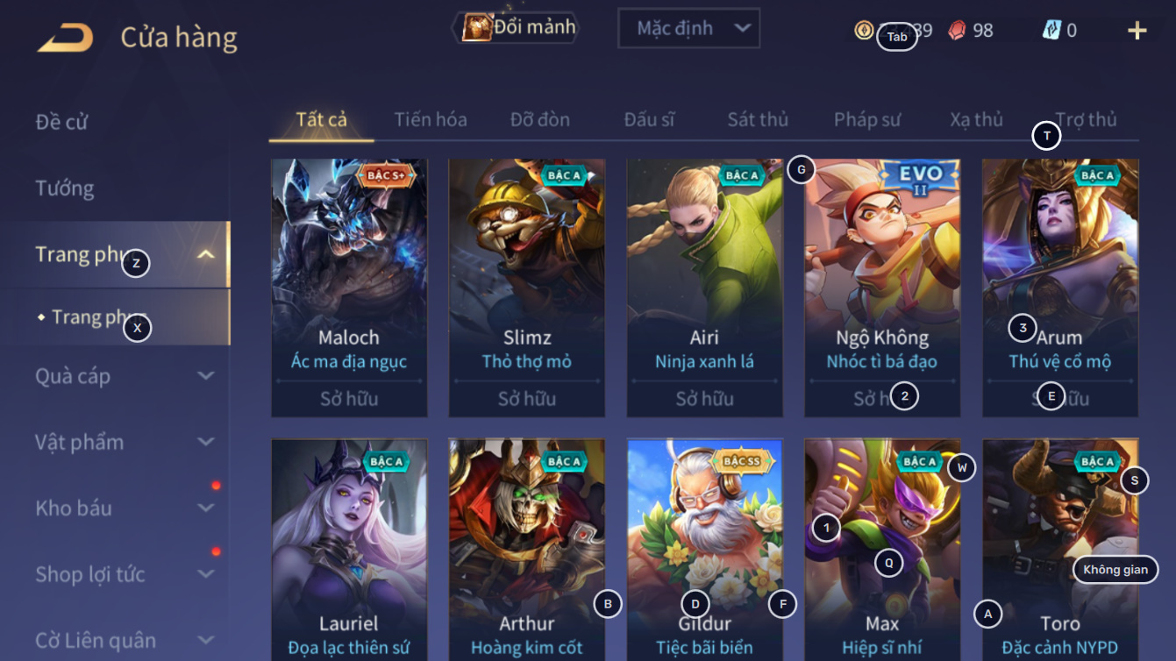Click the golden back arrow icon
The width and height of the screenshot is (1176, 661).
65,38
